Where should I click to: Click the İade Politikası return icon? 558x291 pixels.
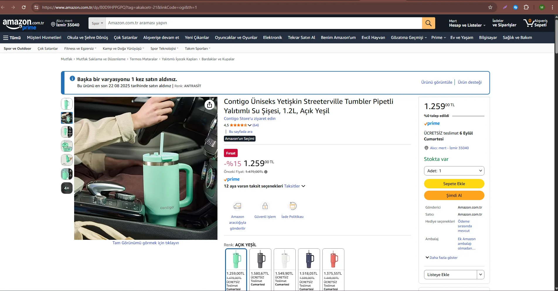pos(292,206)
